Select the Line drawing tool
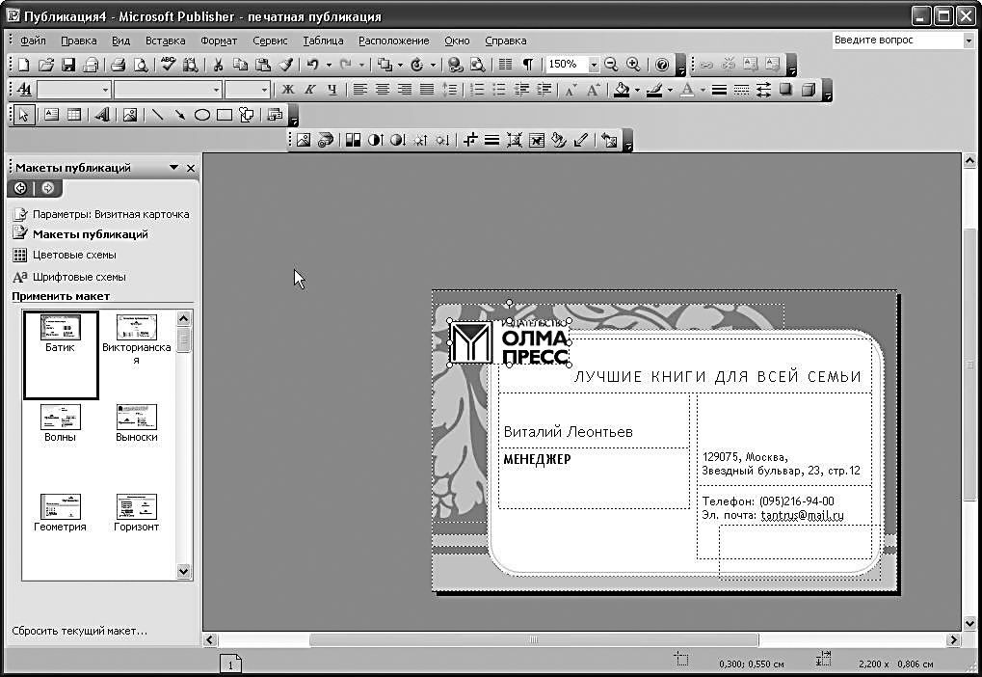 click(x=158, y=115)
